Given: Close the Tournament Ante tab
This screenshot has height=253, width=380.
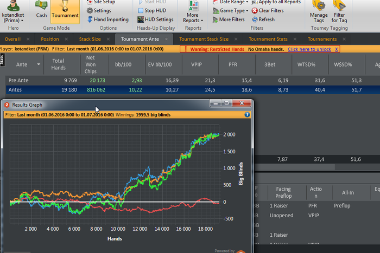Looking at the screenshot, I should point(166,39).
